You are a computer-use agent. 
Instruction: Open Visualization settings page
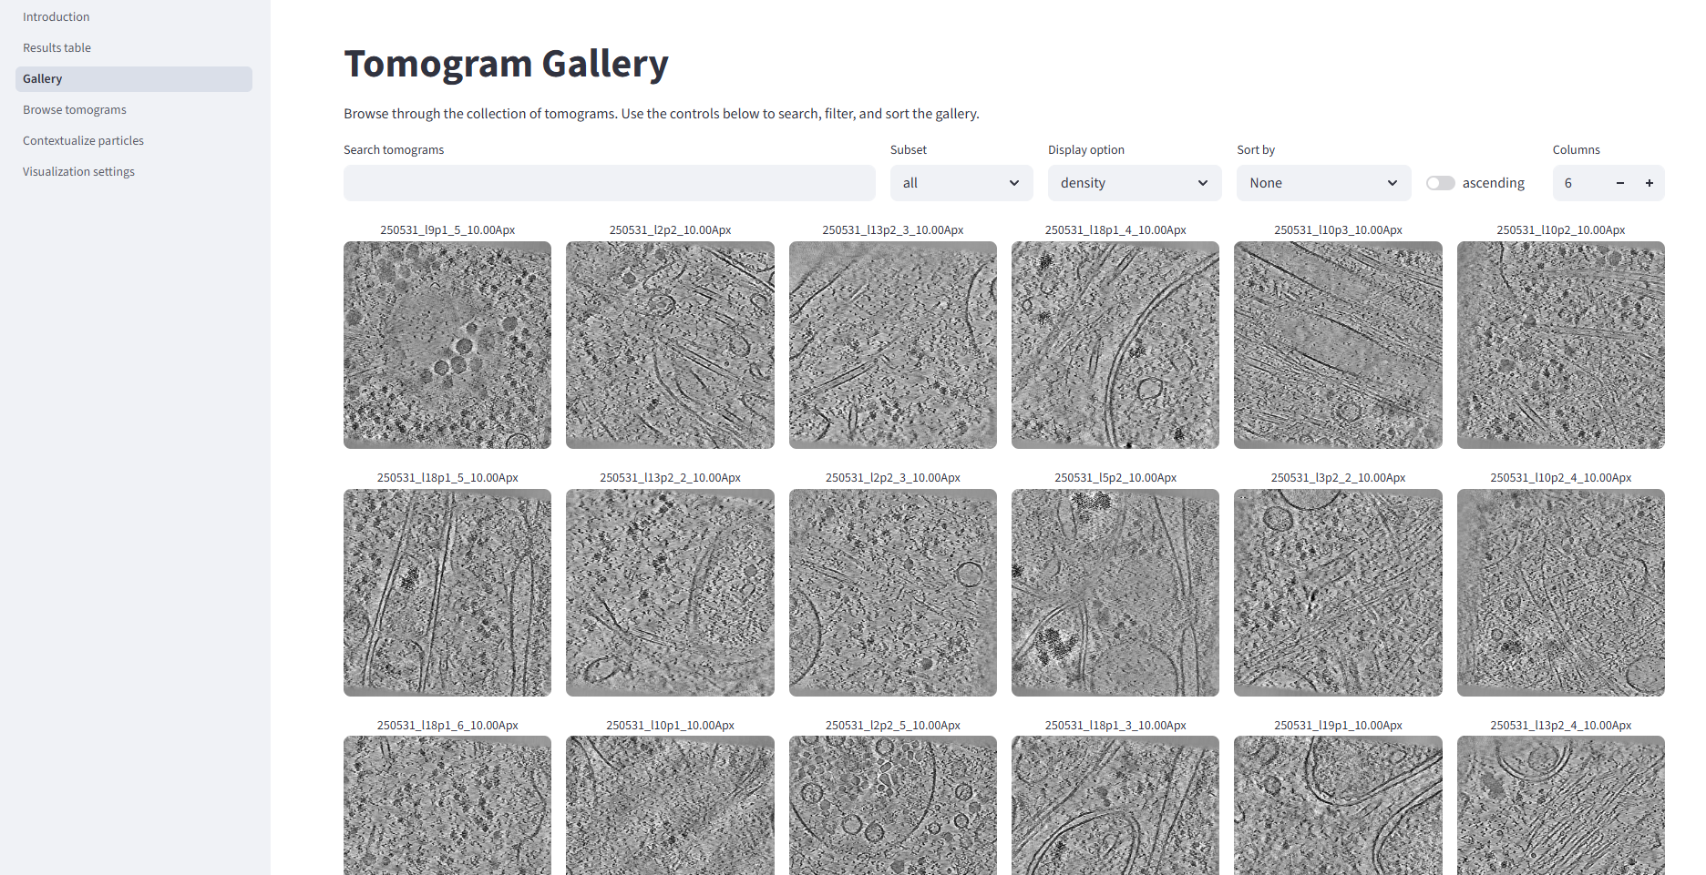133,172
